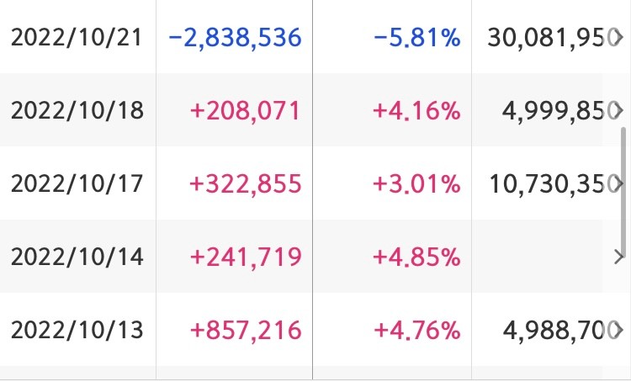Select the 2022/10/18 date cell
631x382 pixels.
[77, 111]
